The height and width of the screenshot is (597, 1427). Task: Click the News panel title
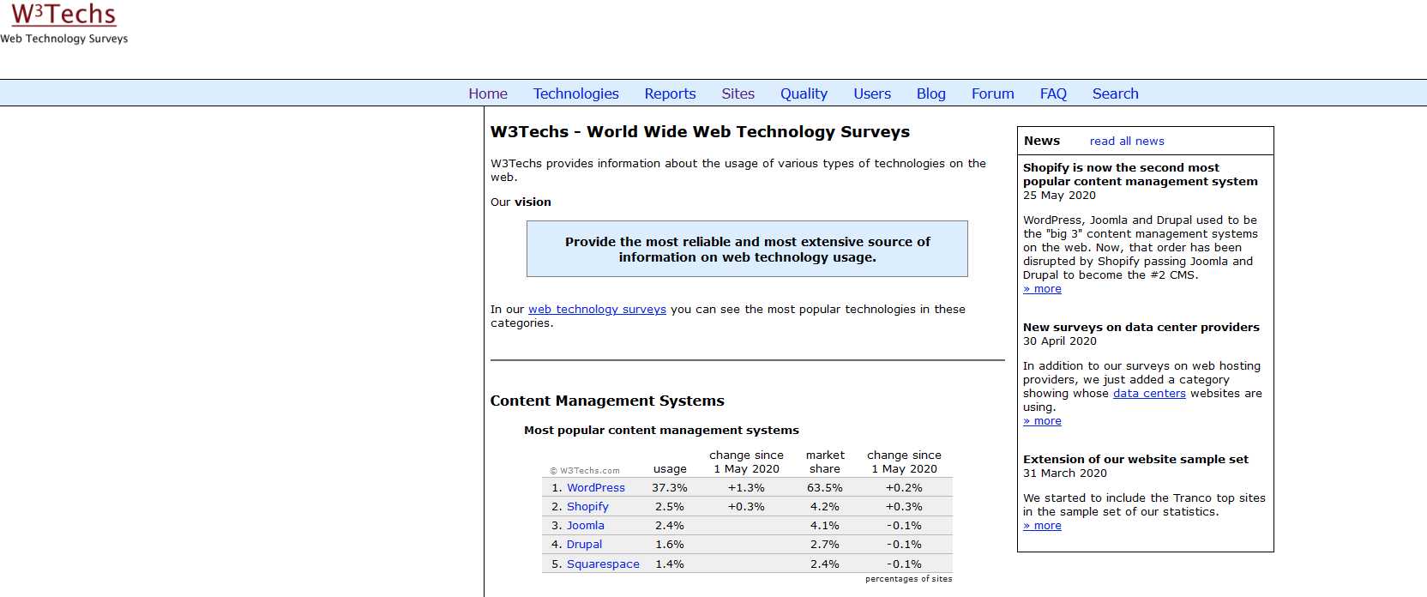click(x=1042, y=141)
